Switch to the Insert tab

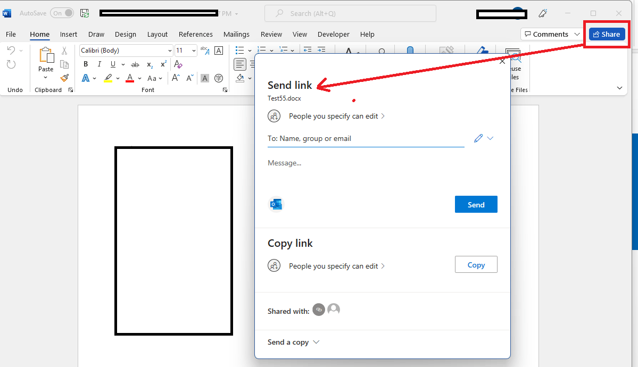68,34
